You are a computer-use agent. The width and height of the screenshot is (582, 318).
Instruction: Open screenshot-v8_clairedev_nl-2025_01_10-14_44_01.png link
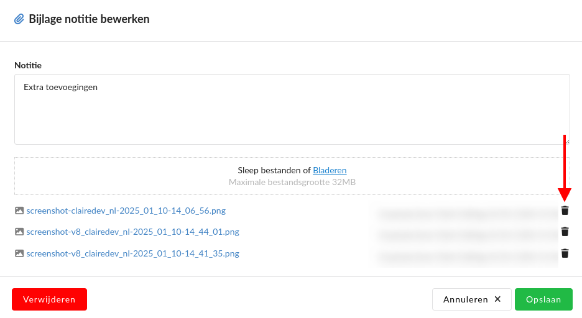(132, 232)
